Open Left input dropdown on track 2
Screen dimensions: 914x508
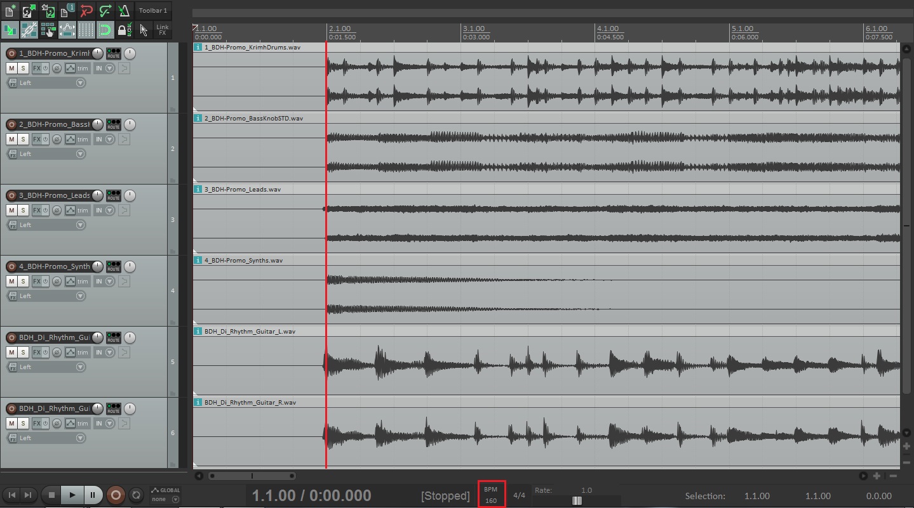[x=46, y=153]
